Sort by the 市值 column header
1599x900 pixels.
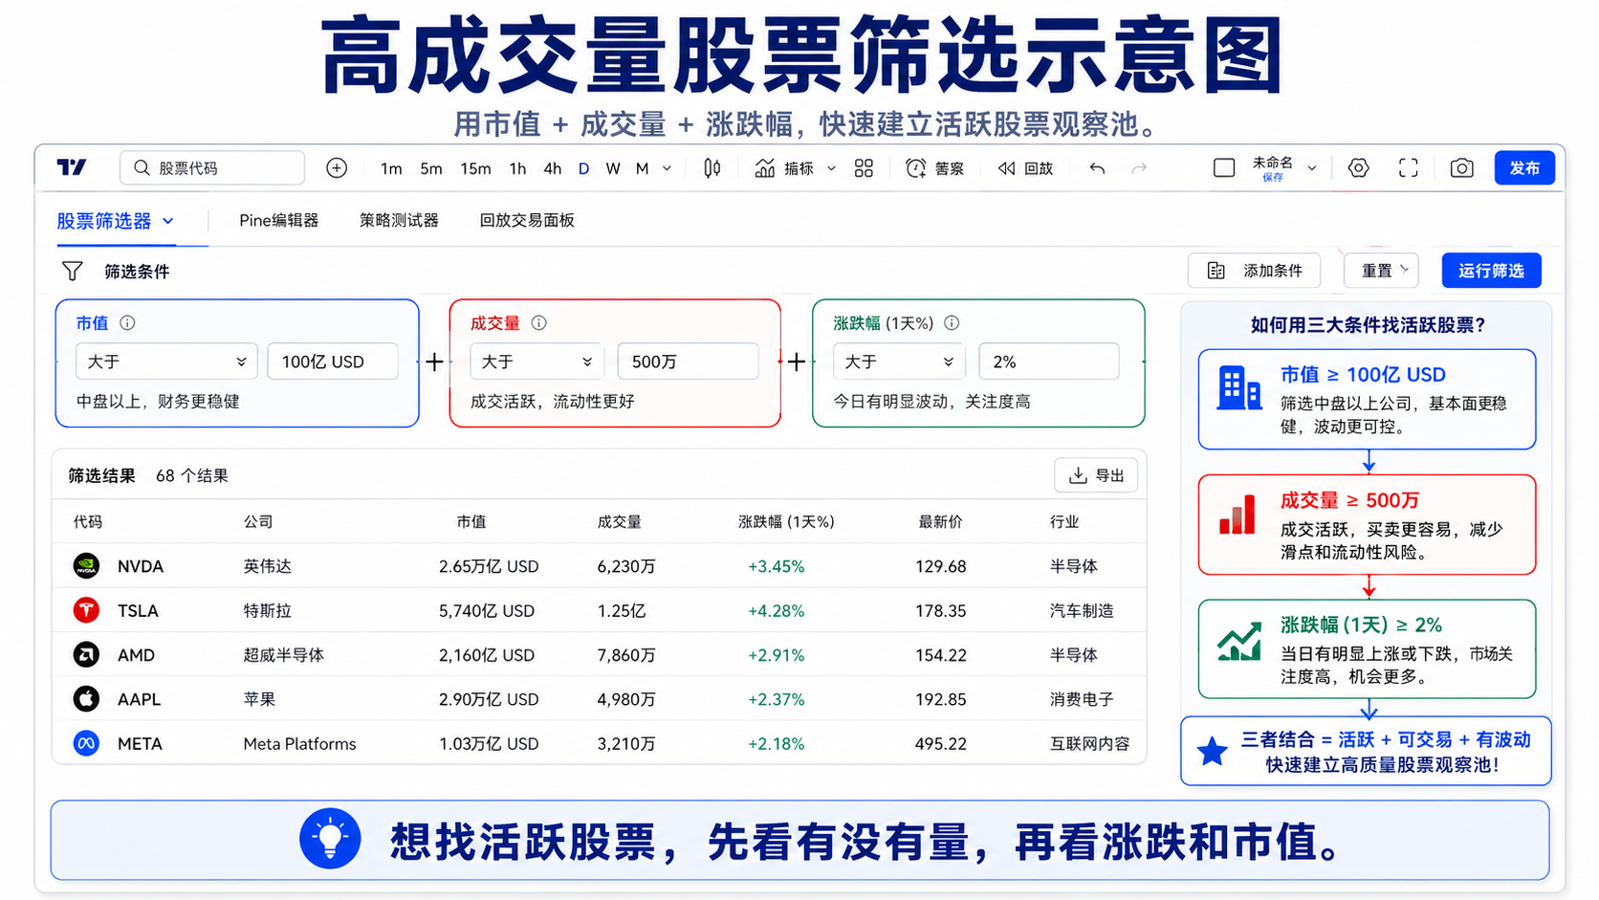click(471, 522)
